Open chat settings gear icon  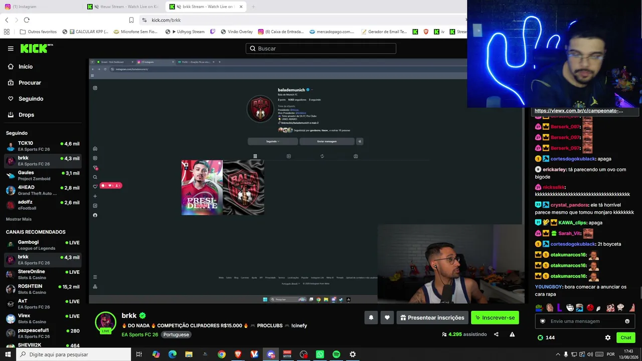click(608, 338)
